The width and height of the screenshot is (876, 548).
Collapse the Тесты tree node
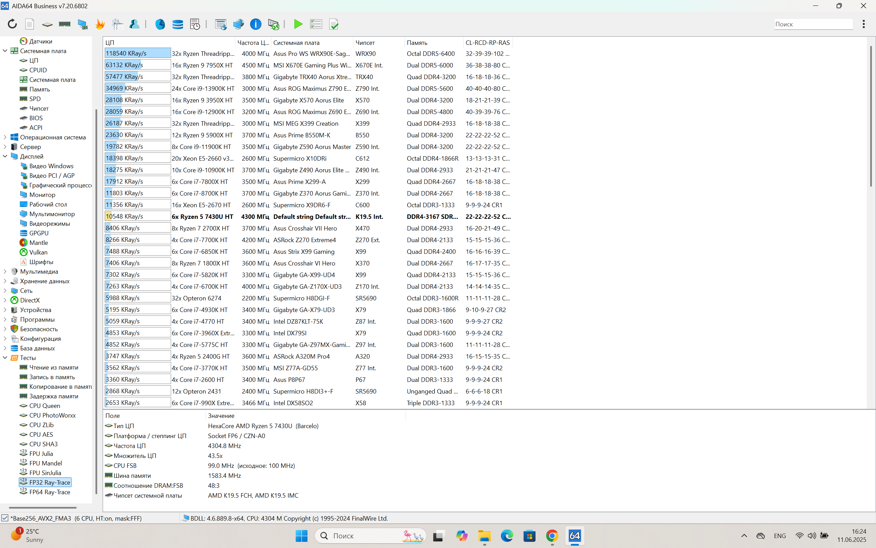tap(5, 358)
